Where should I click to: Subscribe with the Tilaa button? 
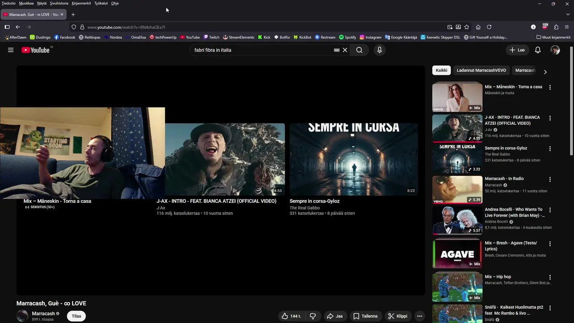pos(77,316)
